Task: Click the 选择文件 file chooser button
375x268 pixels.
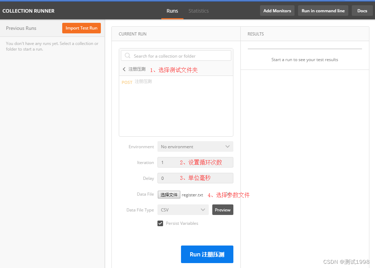Action: (169, 195)
